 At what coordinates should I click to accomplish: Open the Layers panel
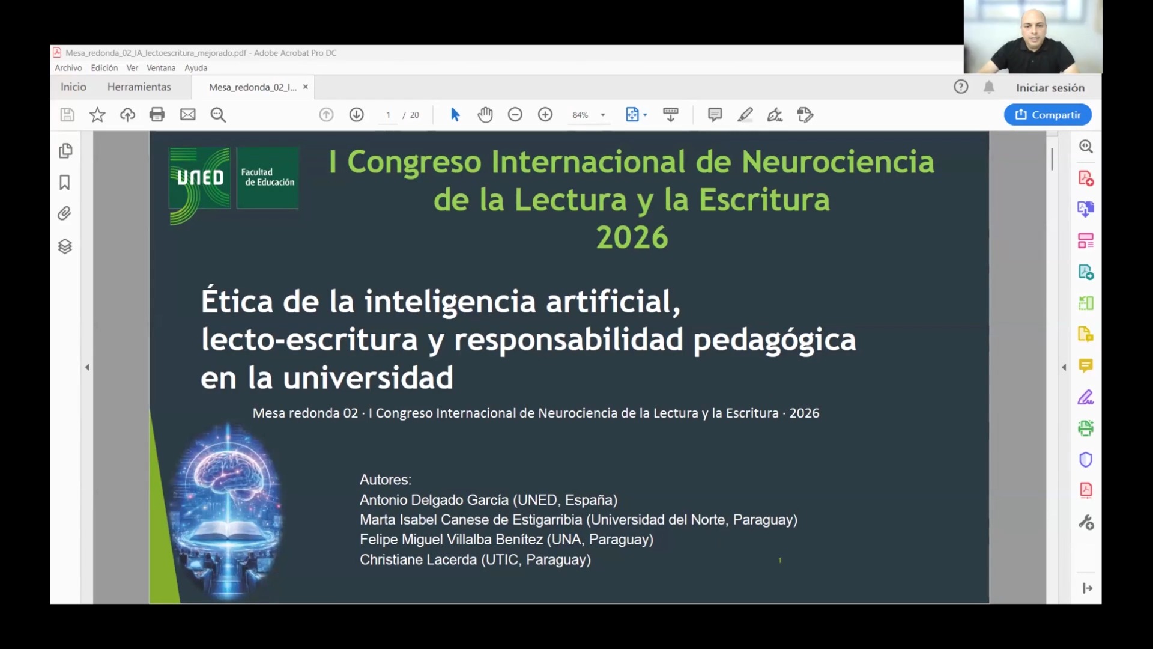pyautogui.click(x=65, y=246)
